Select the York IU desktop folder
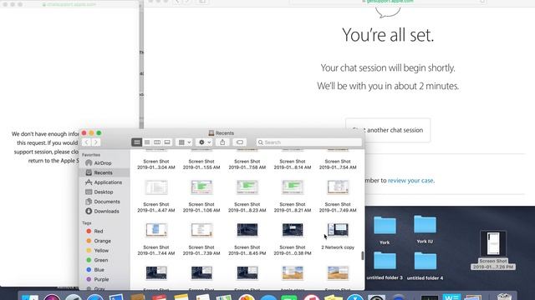 click(425, 229)
